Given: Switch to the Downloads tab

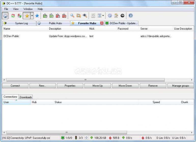Looking at the screenshot, I should [x=26, y=97].
